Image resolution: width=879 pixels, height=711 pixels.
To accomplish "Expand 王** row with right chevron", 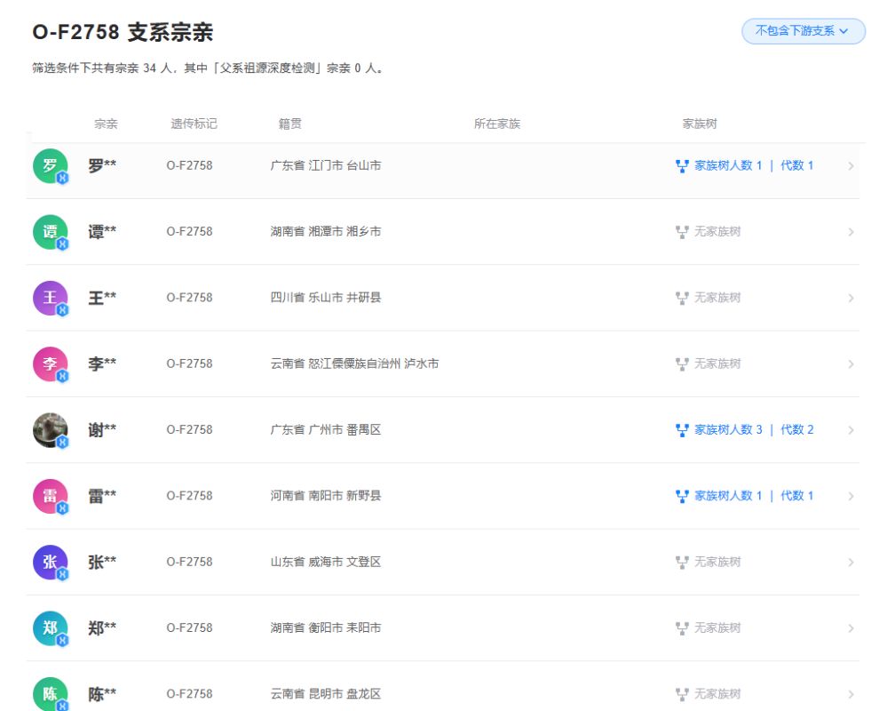I will tap(851, 298).
